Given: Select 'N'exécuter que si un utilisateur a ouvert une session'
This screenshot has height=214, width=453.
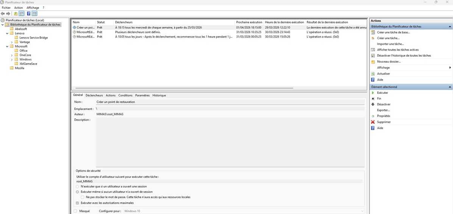Looking at the screenshot, I should (x=78, y=186).
